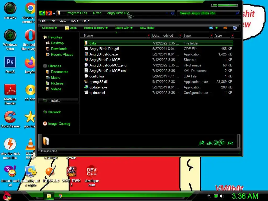The image size is (268, 201).
Task: Select the opengl32.dll file
Action: pos(158,82)
